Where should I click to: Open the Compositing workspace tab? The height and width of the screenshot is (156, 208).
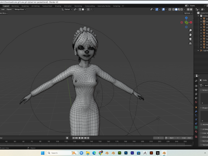coord(90,6)
